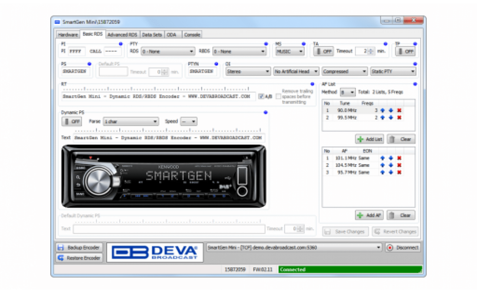Image resolution: width=477 pixels, height=293 pixels.
Task: Expand the MS Music dropdown
Action: (290, 52)
